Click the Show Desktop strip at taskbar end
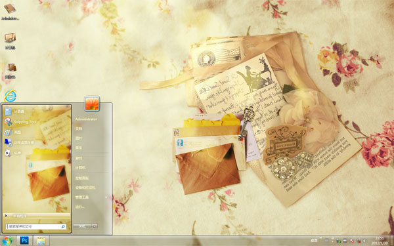394x246 pixels. coord(392,241)
